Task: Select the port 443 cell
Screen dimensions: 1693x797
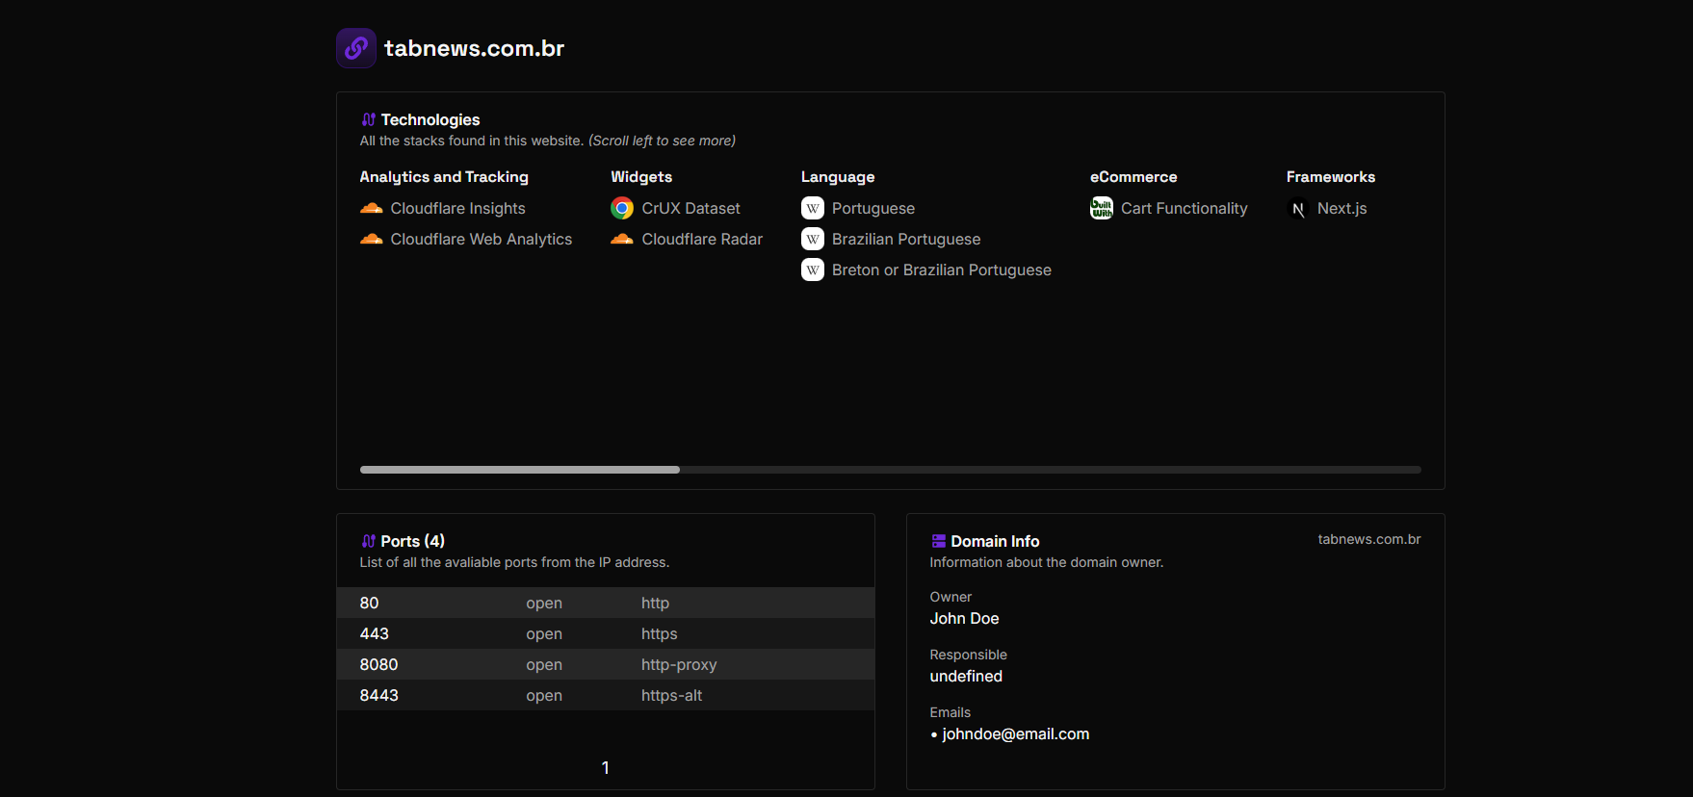Action: [x=375, y=633]
